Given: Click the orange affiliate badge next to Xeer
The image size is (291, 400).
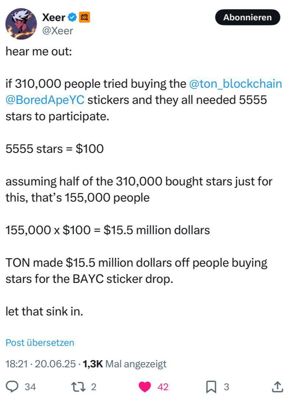Looking at the screenshot, I should (x=85, y=17).
